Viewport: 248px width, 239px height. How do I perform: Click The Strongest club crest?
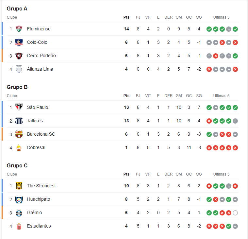(x=19, y=186)
